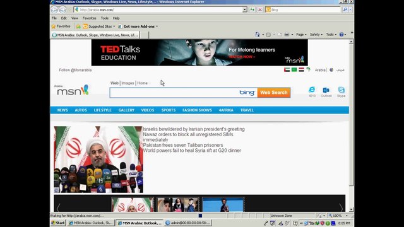Click the IE10 icon
The height and width of the screenshot is (227, 404).
(312, 91)
